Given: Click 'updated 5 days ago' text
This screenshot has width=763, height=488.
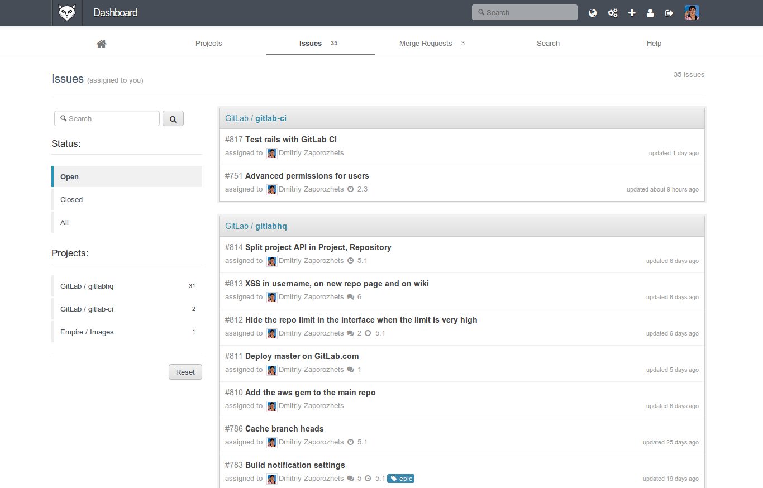Looking at the screenshot, I should (x=673, y=370).
